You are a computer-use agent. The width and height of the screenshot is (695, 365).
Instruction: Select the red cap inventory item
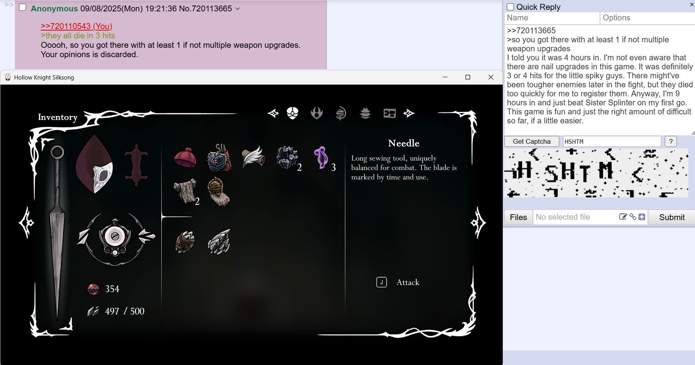tap(185, 158)
